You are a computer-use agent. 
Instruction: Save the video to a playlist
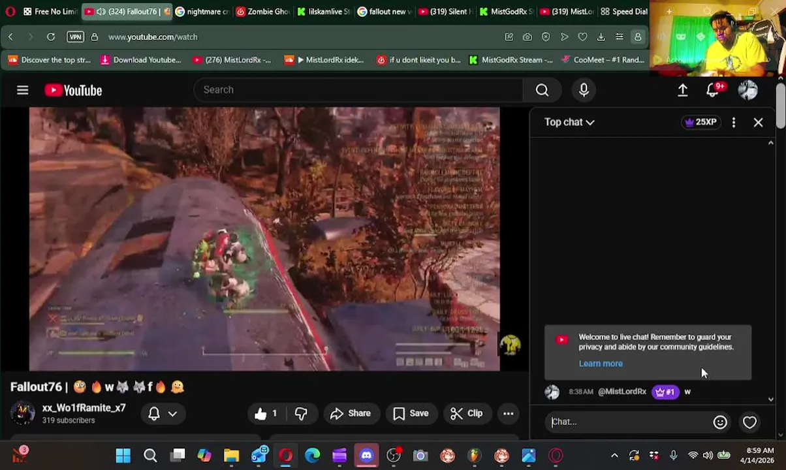tap(411, 413)
